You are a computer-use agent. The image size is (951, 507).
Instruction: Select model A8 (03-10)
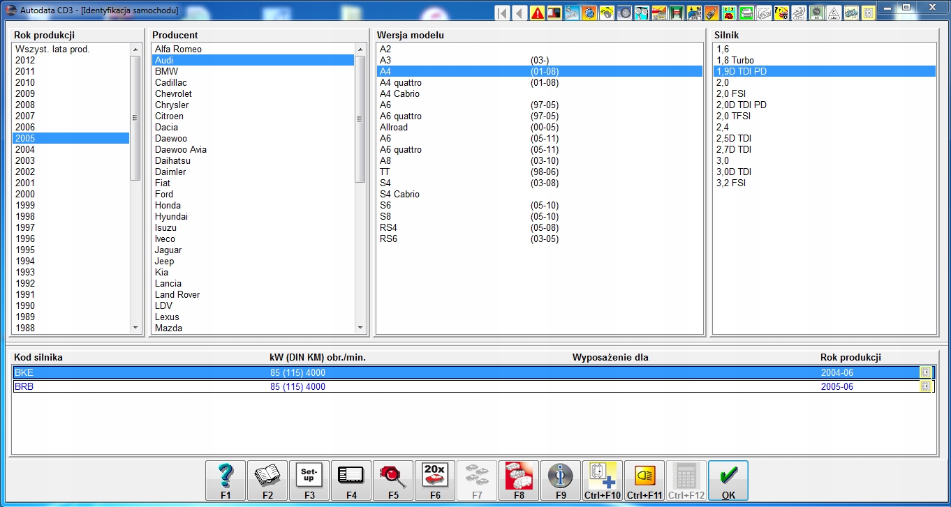click(x=539, y=160)
